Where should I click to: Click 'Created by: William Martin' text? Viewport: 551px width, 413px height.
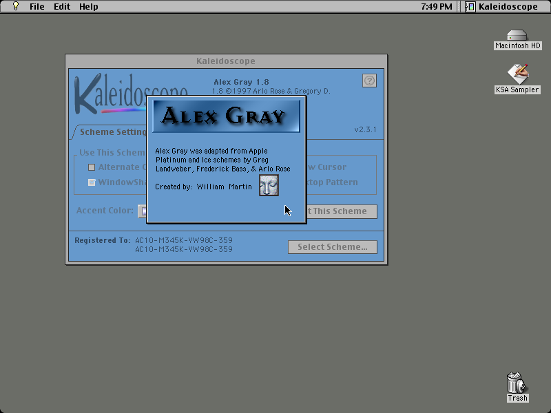(203, 187)
